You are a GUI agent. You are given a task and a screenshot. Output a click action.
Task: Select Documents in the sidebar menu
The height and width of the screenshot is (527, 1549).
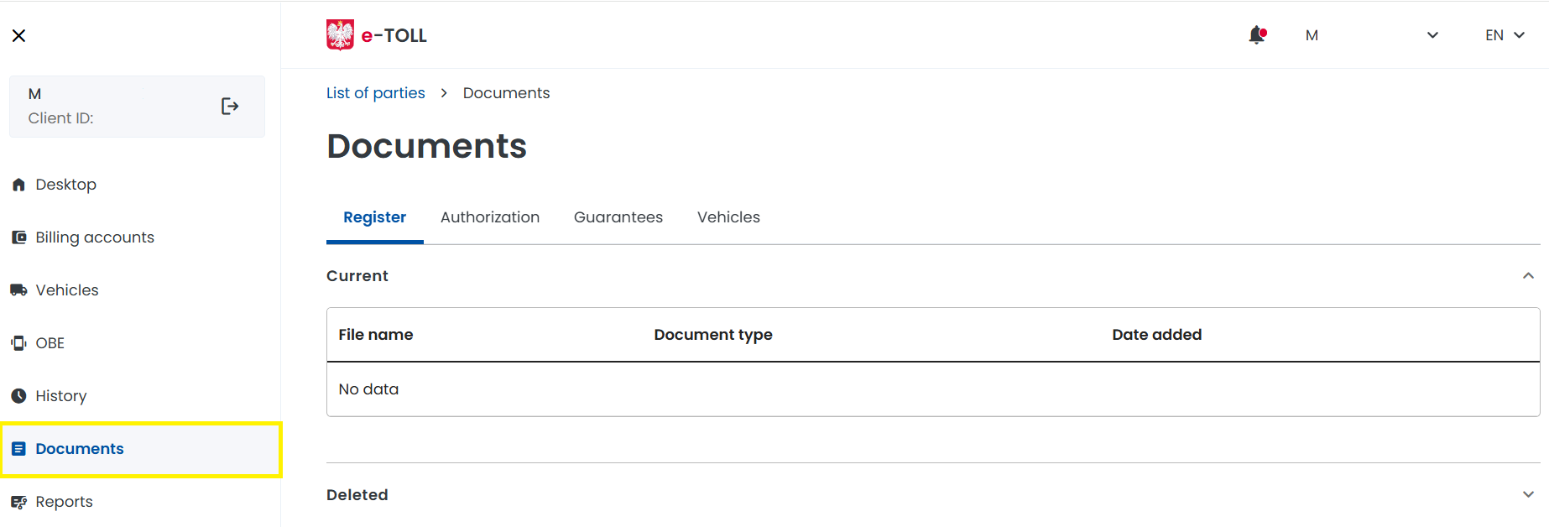80,449
